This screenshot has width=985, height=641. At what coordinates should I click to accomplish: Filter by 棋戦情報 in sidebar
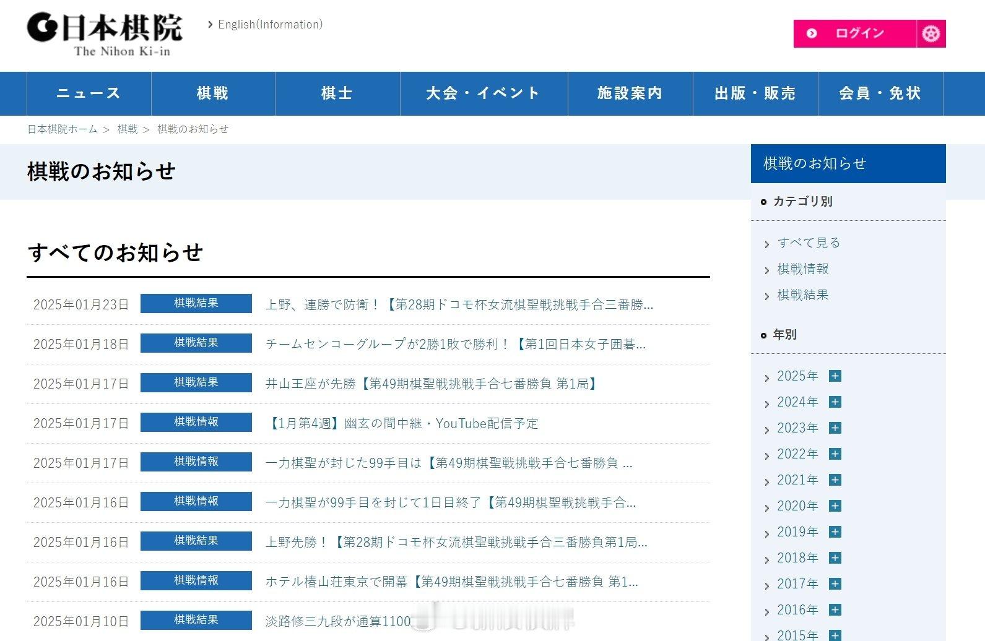pyautogui.click(x=803, y=269)
